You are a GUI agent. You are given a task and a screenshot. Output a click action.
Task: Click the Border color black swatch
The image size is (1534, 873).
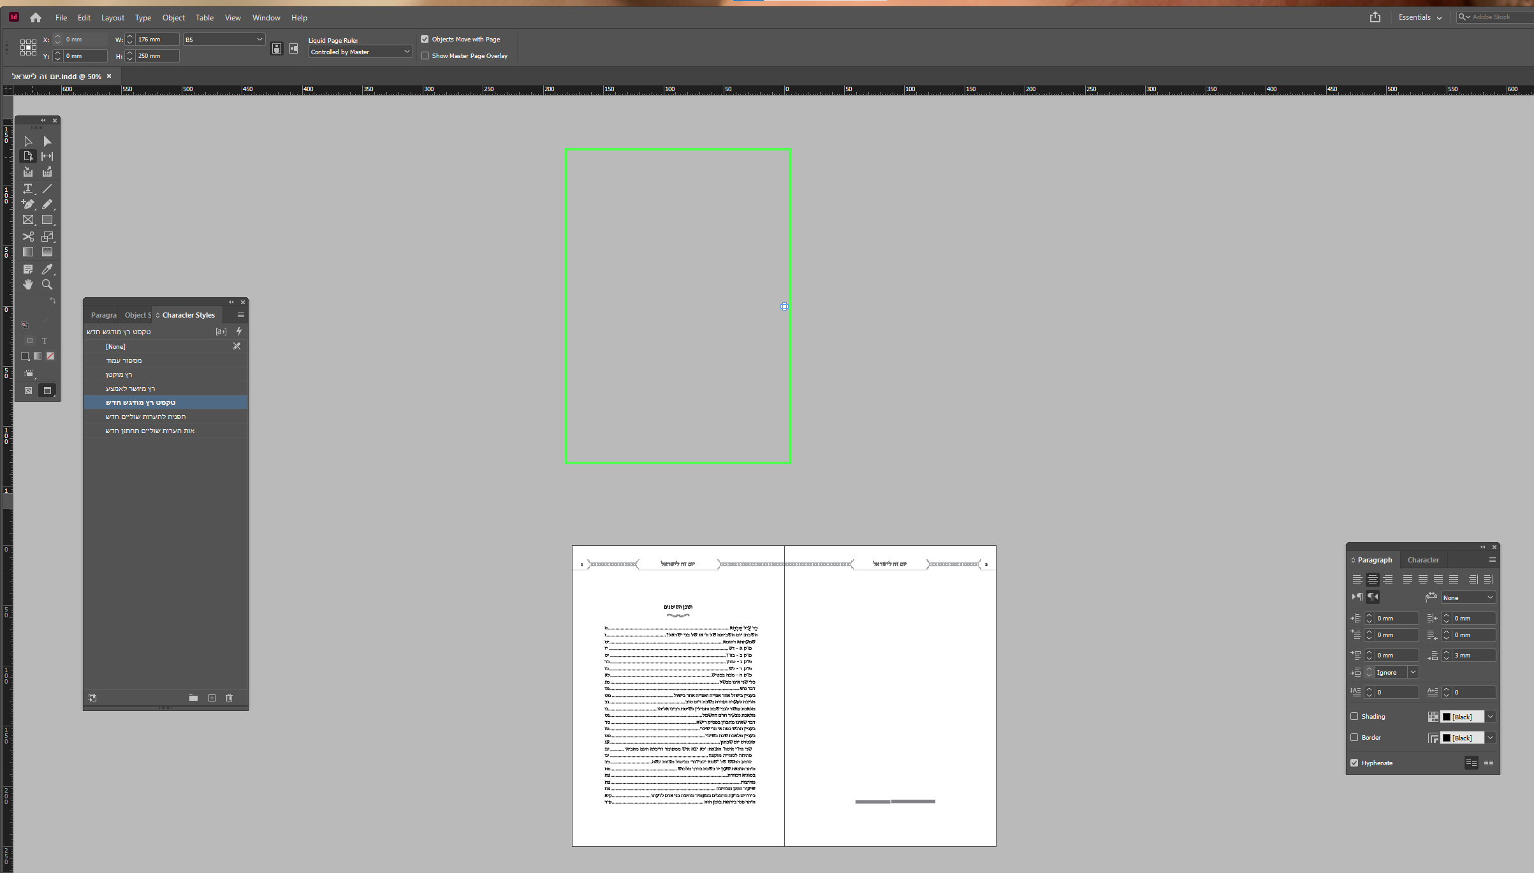tap(1447, 738)
